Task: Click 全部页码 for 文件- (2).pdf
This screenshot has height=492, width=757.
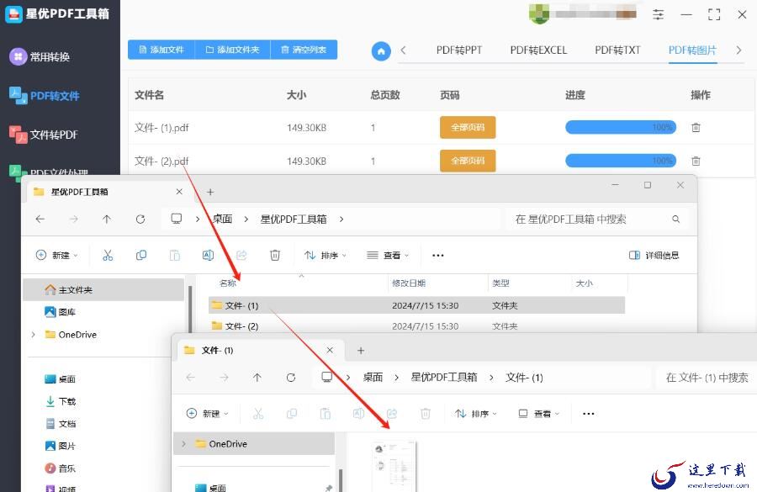Action: click(x=468, y=161)
